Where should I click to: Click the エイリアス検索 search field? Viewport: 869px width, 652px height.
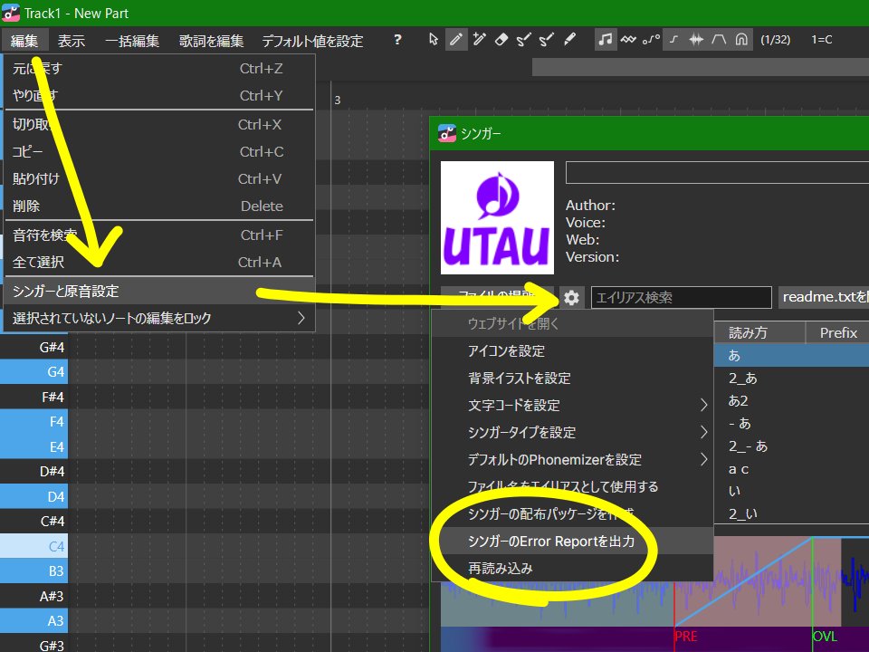coord(681,298)
